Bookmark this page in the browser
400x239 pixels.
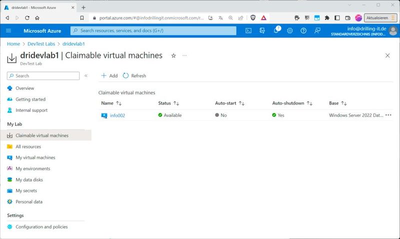click(82, 18)
